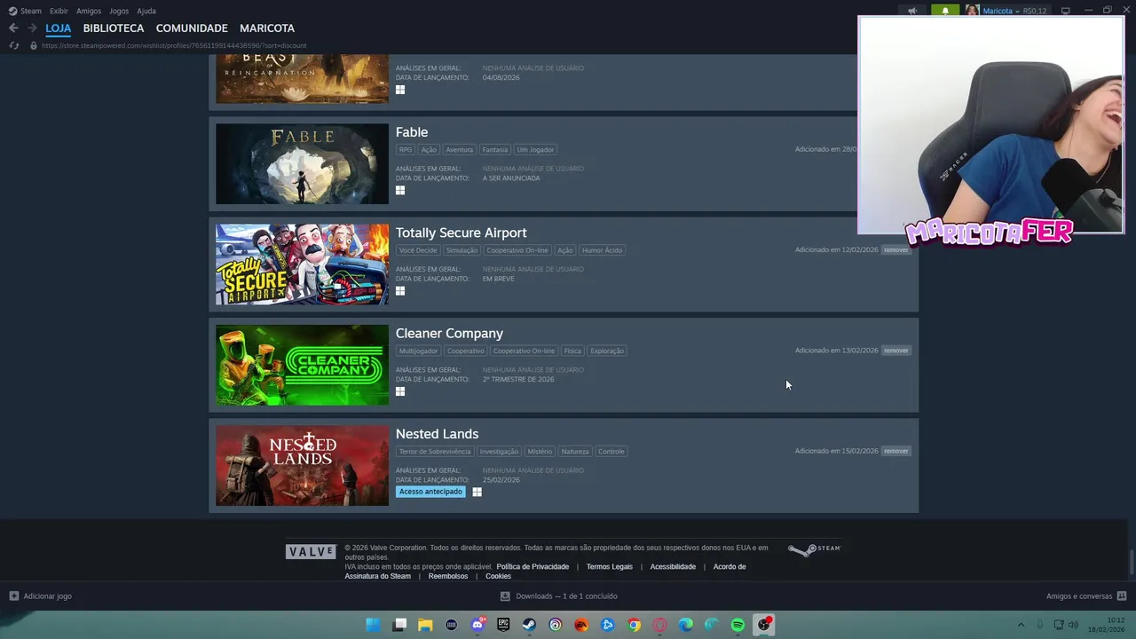Viewport: 1136px width, 639px height.
Task: Click the store URL address bar
Action: (x=174, y=45)
